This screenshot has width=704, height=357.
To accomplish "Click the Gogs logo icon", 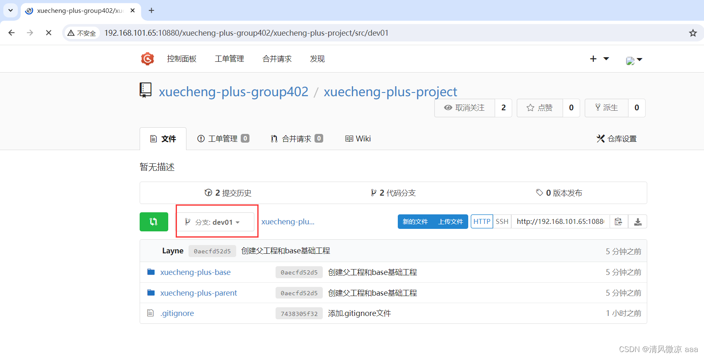I will [147, 59].
